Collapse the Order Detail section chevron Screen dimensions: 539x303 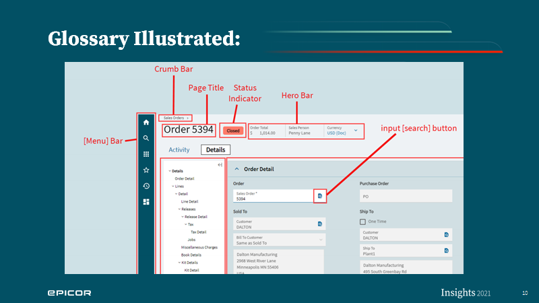point(236,169)
